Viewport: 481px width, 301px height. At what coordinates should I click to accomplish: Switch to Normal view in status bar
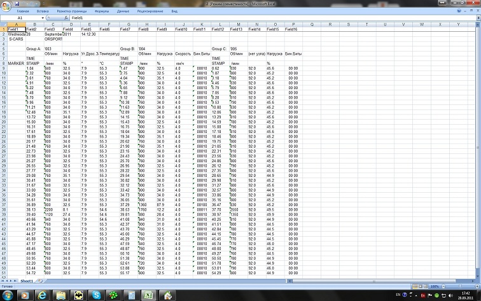coord(415,286)
